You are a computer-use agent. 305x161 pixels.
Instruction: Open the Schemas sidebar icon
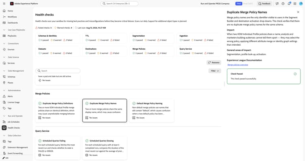point(4,77)
